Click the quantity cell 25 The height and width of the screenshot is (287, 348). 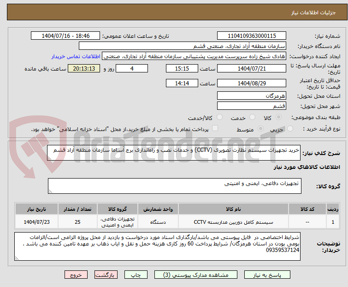(x=77, y=222)
